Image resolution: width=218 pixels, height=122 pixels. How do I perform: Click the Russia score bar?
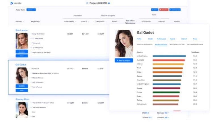[x=166, y=88]
